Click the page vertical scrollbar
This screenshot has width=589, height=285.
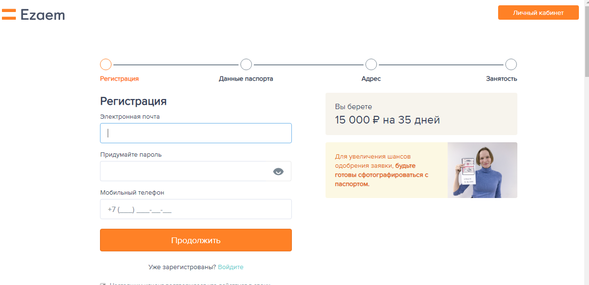[586, 142]
